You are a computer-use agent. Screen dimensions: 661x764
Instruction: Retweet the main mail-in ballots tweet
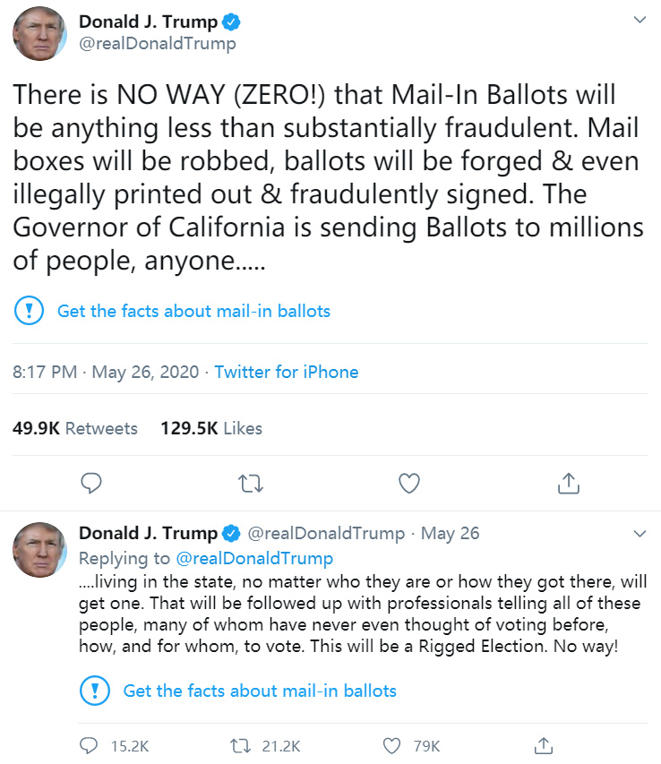coord(251,484)
